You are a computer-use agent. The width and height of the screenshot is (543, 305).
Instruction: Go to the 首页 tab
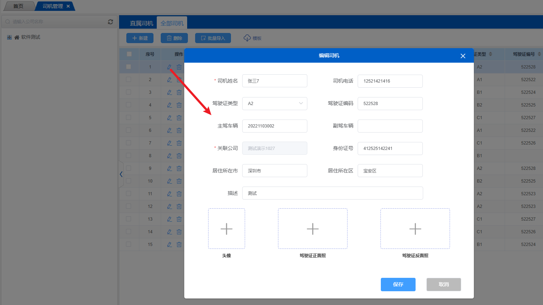point(18,6)
